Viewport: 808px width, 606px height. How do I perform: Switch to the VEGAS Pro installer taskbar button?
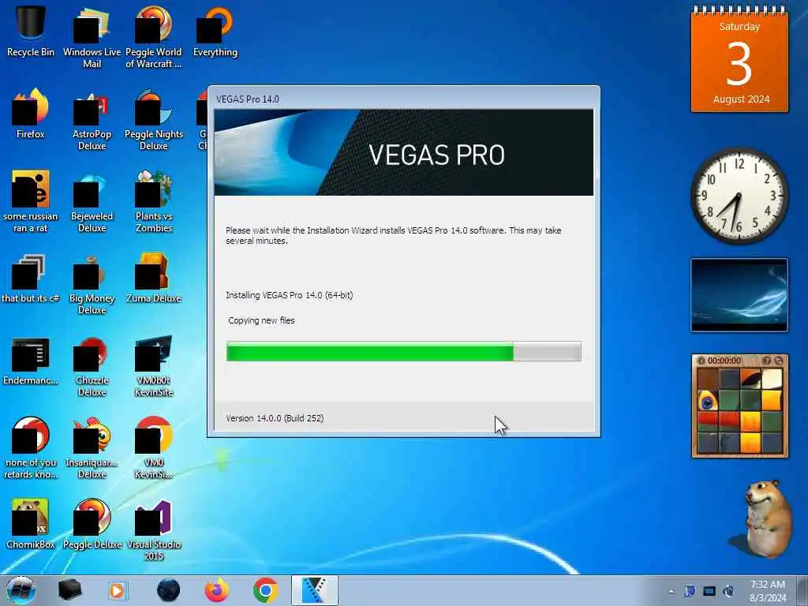point(314,590)
